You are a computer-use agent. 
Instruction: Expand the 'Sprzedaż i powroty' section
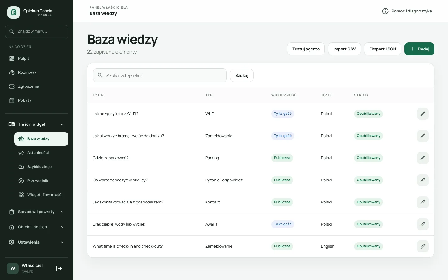pos(37,212)
